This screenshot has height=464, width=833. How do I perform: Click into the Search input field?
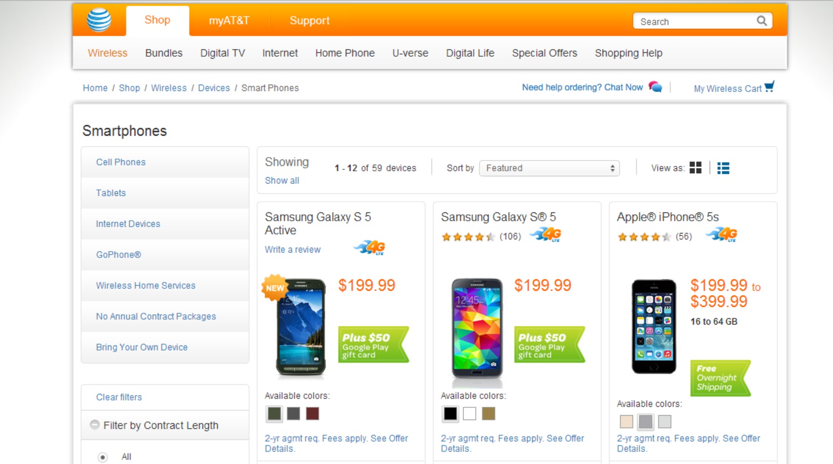coord(695,22)
